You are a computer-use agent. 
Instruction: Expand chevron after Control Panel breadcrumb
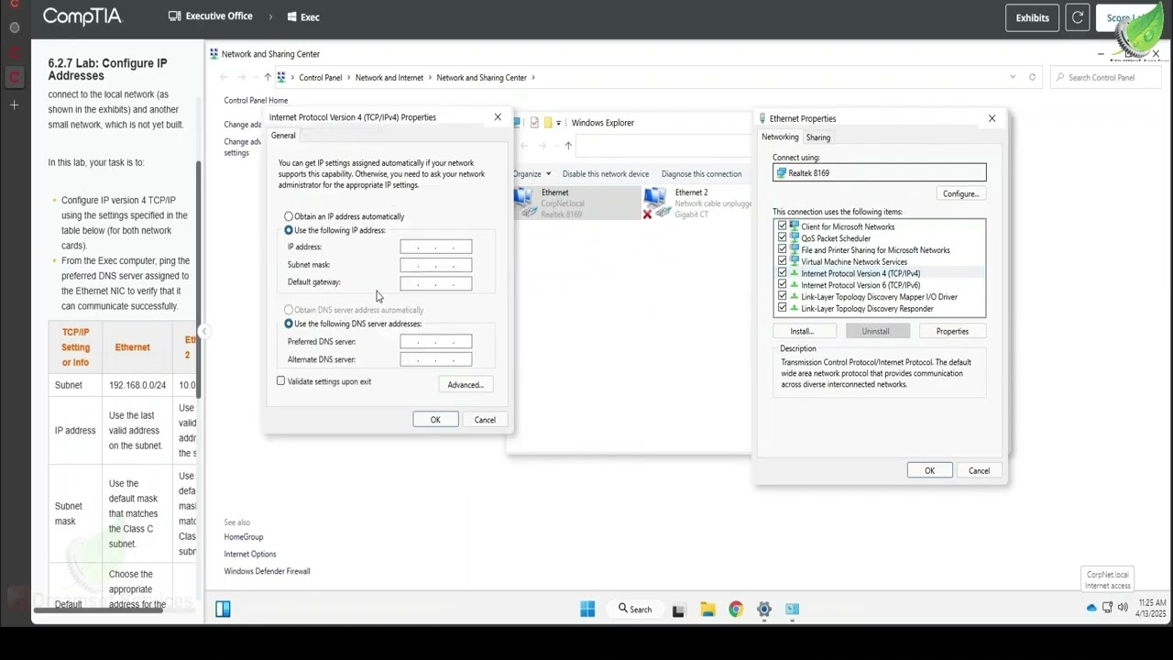[x=347, y=77]
